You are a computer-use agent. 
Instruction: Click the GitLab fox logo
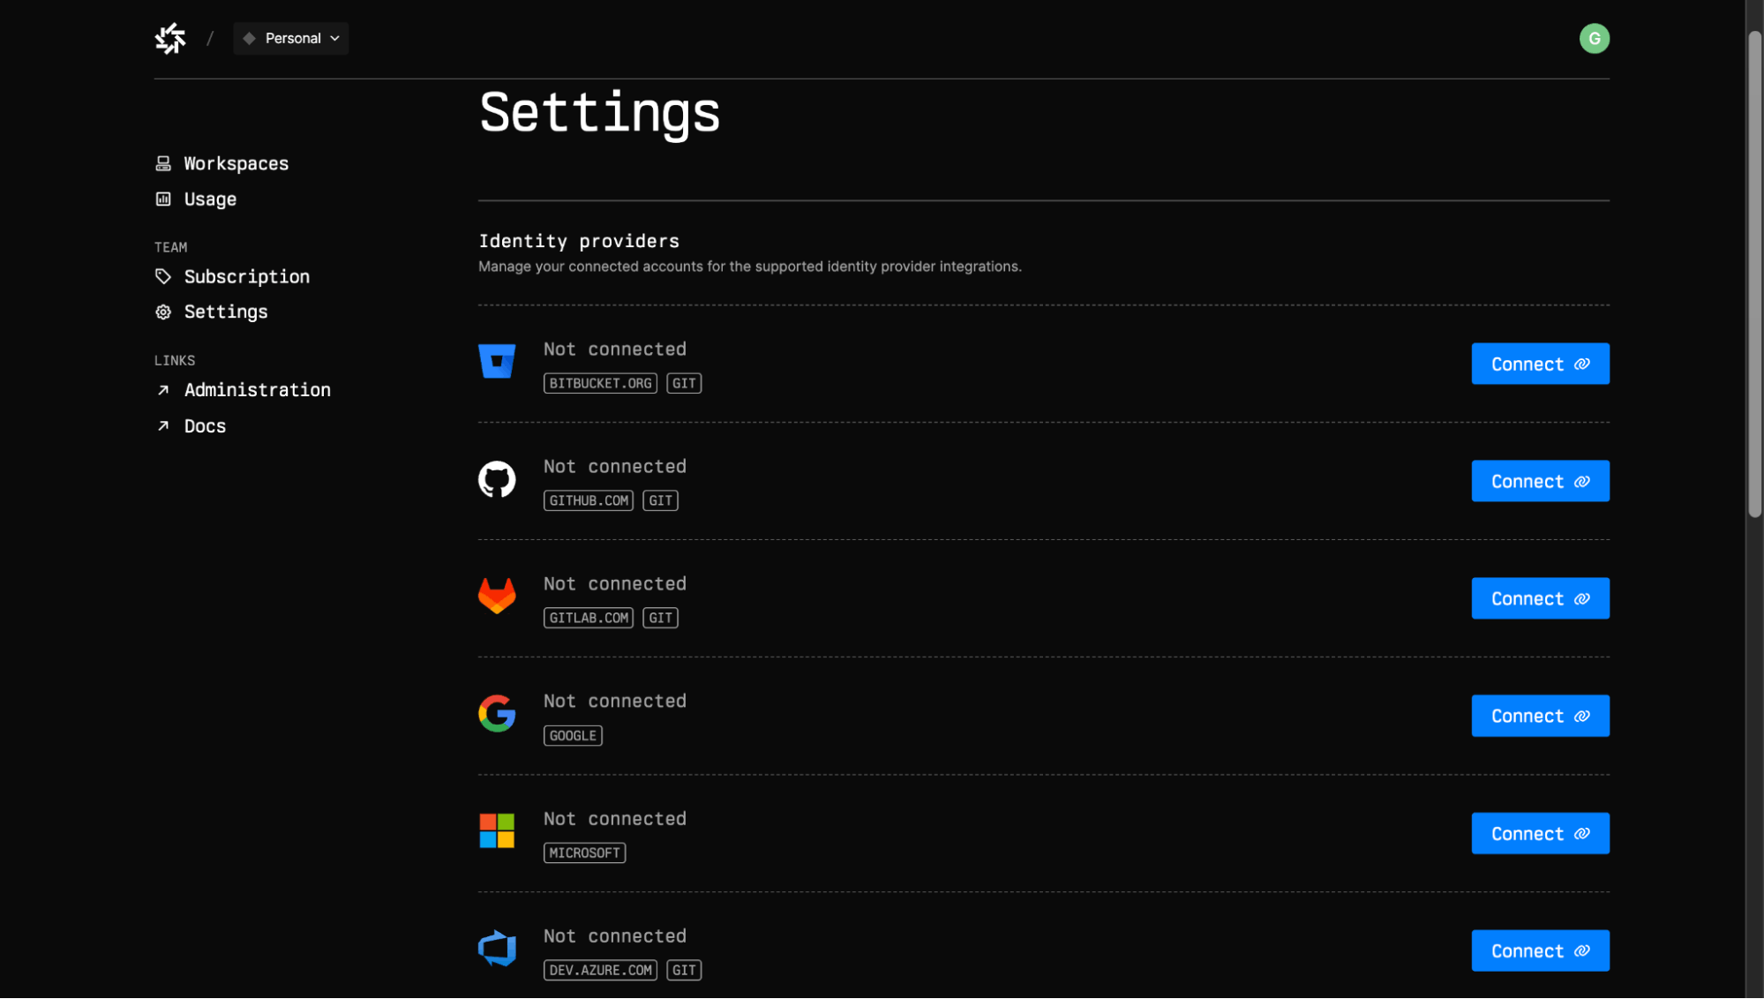(x=497, y=597)
